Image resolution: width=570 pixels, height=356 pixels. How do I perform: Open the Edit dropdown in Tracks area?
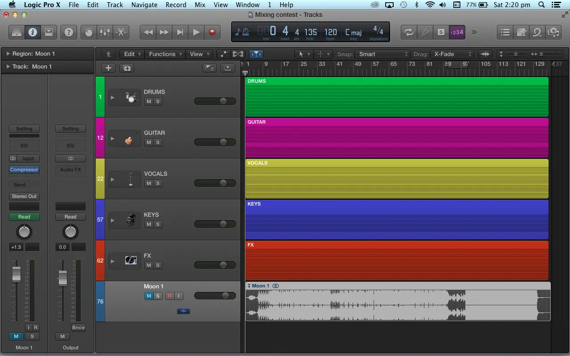[x=132, y=54]
